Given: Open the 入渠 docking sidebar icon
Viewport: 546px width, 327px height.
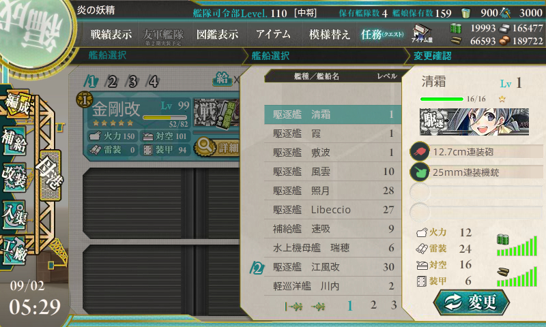Looking at the screenshot, I should click(x=14, y=215).
